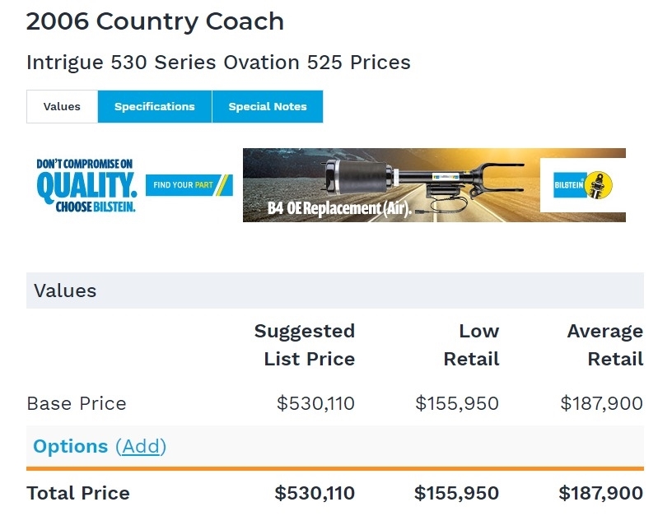Click the Low Retail column header
Viewport: 672px width, 516px height.
[x=472, y=345]
